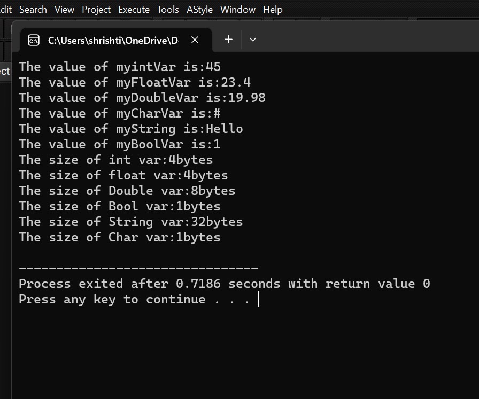Open a new terminal tab with the plus icon
Screen dimensions: 479x399
(x=228, y=39)
